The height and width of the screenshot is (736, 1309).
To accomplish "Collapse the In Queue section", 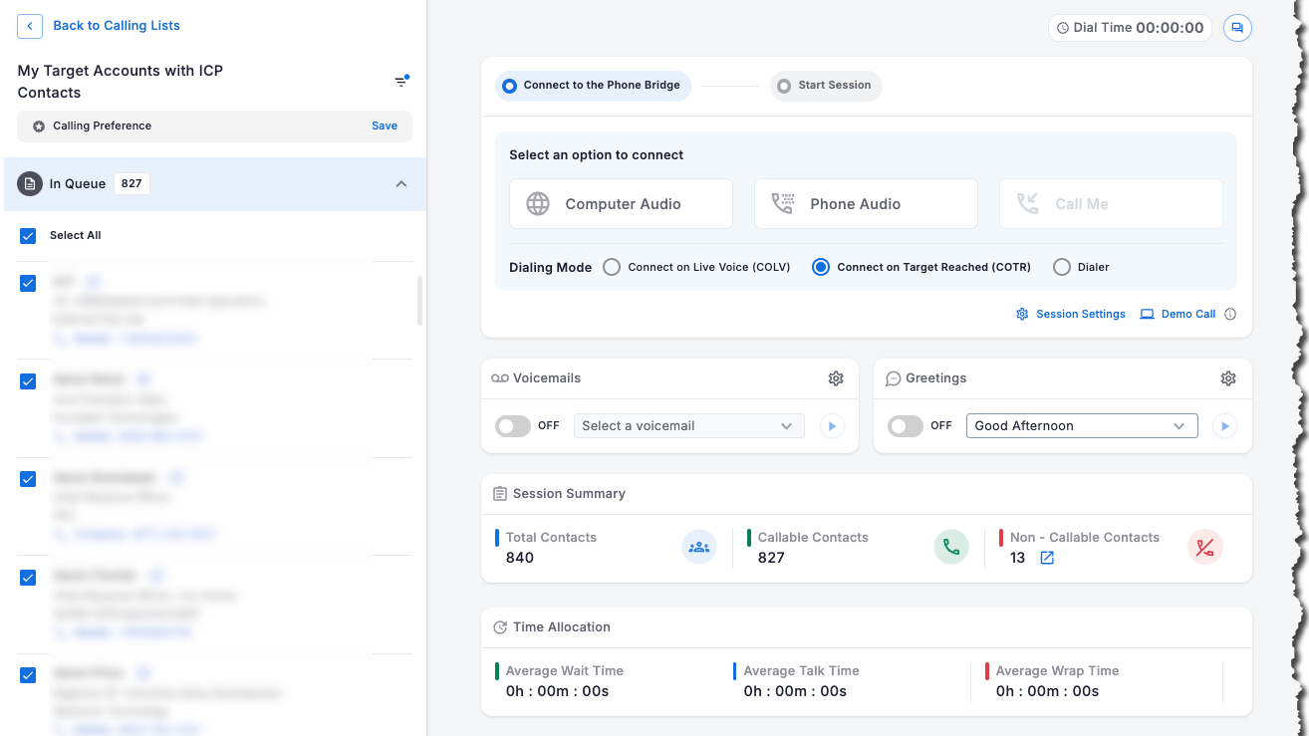I will 401,184.
